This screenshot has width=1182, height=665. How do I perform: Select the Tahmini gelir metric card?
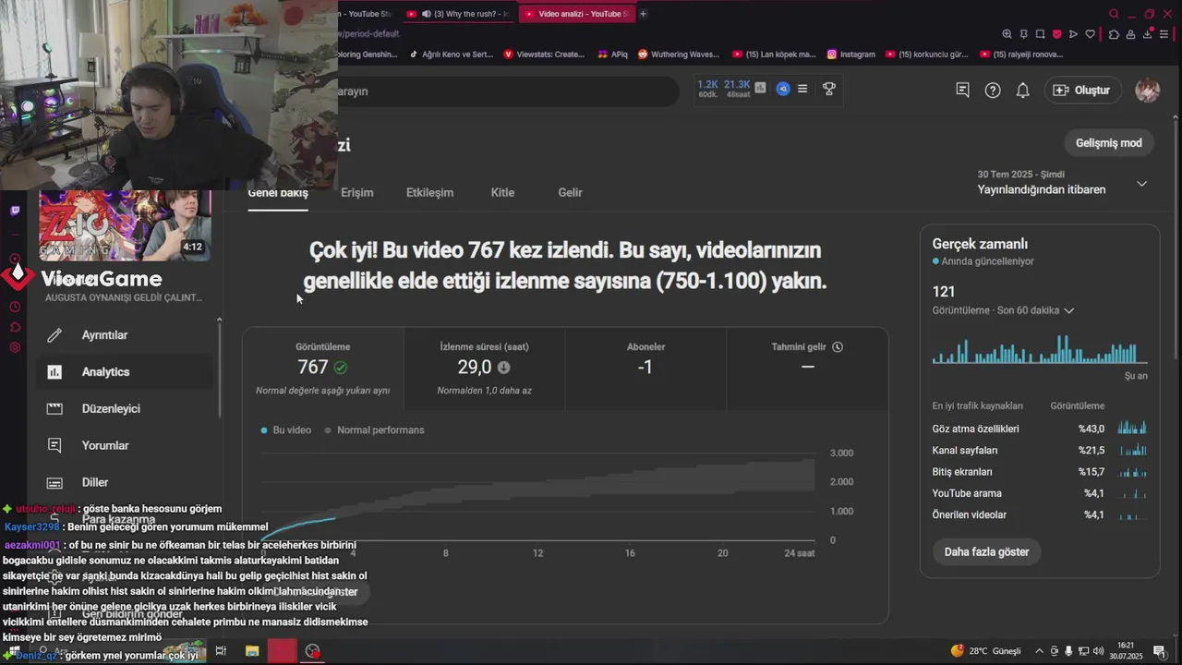[807, 369]
